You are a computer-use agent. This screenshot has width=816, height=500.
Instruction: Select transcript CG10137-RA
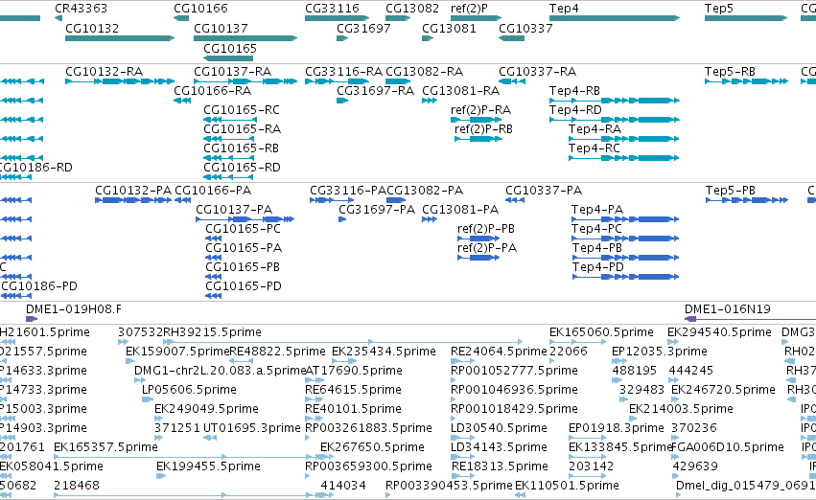[233, 71]
